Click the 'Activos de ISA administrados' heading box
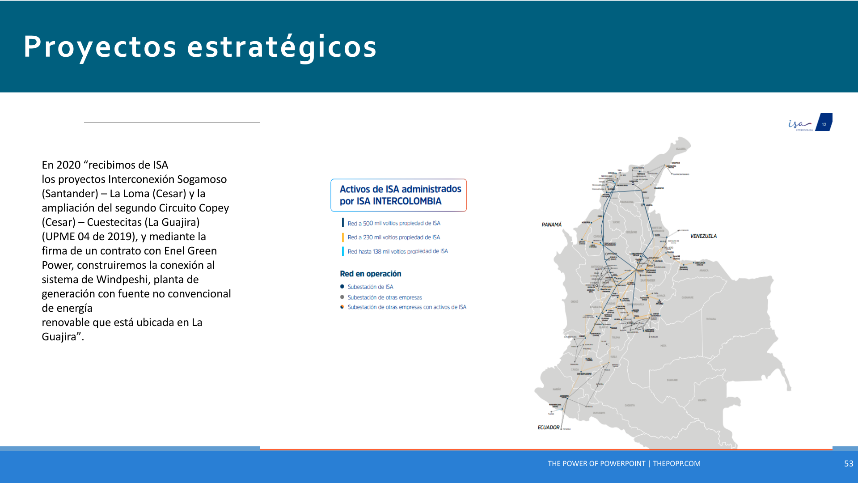 coord(398,195)
